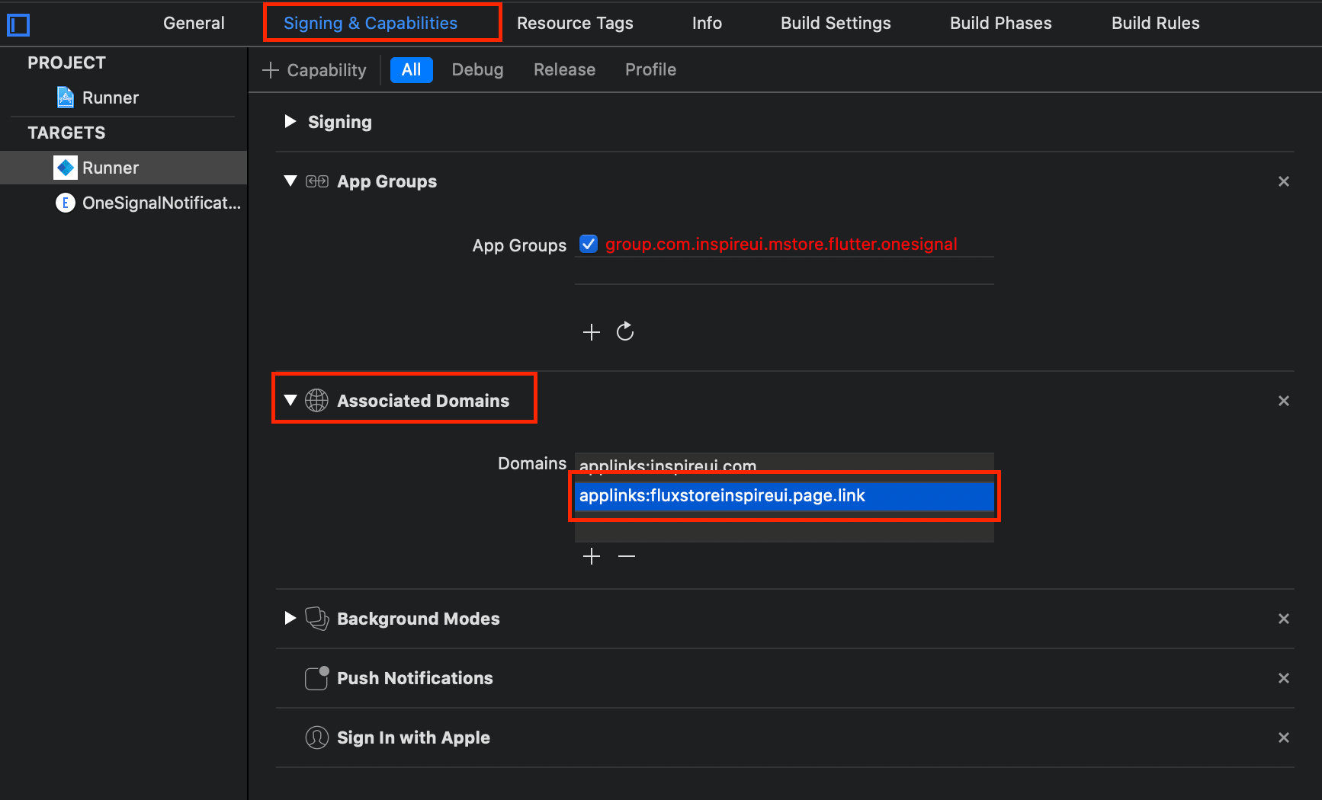Add a new associated domain entry
The image size is (1322, 800).
click(592, 556)
